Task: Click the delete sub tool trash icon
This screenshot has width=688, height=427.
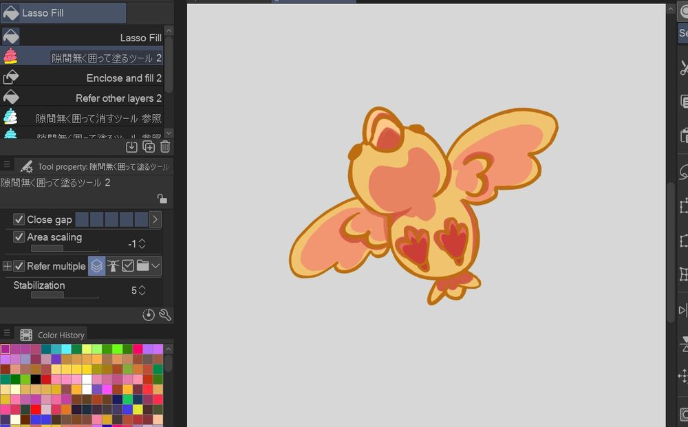Action: pyautogui.click(x=165, y=147)
